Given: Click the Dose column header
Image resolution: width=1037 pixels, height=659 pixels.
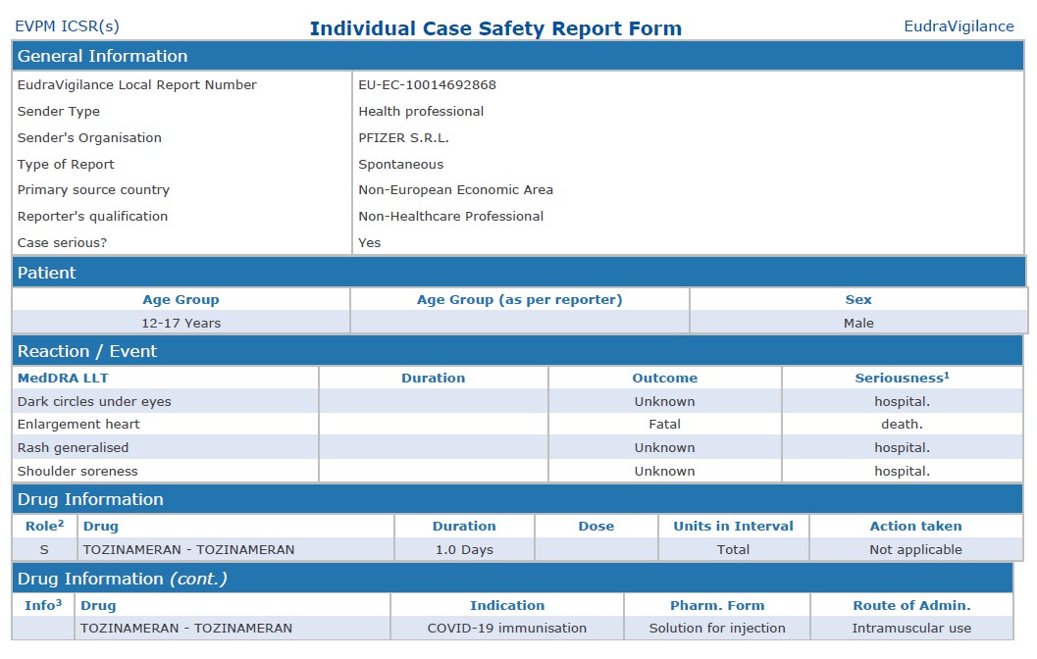Looking at the screenshot, I should point(596,527).
